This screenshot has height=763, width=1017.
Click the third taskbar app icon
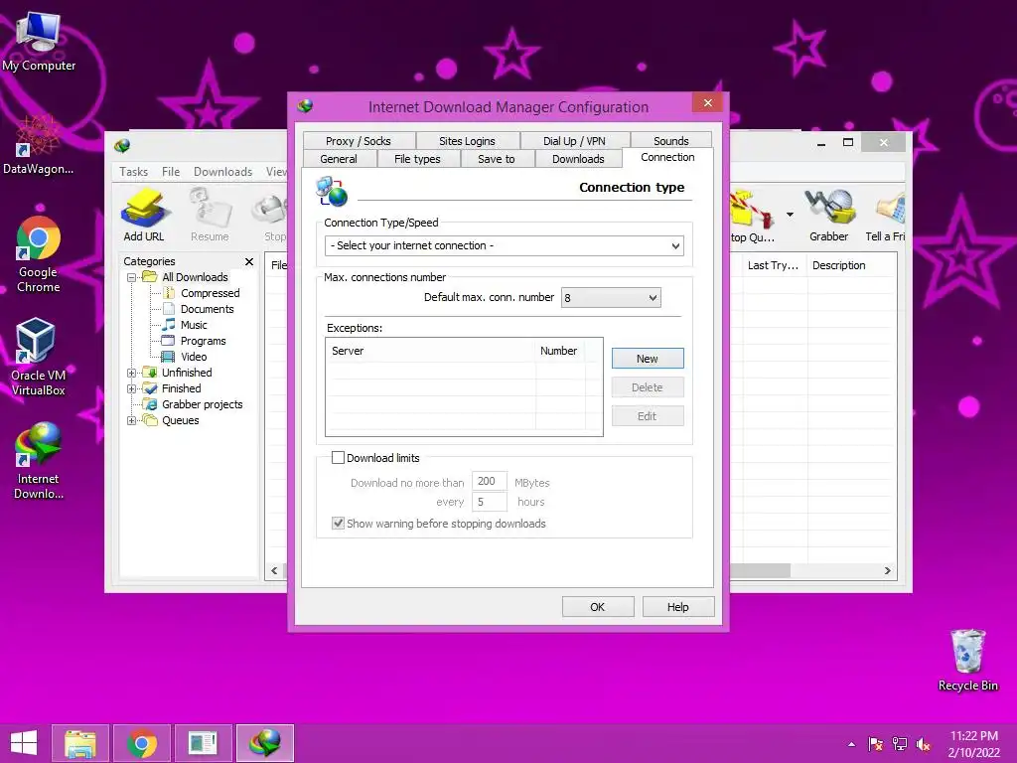point(204,743)
